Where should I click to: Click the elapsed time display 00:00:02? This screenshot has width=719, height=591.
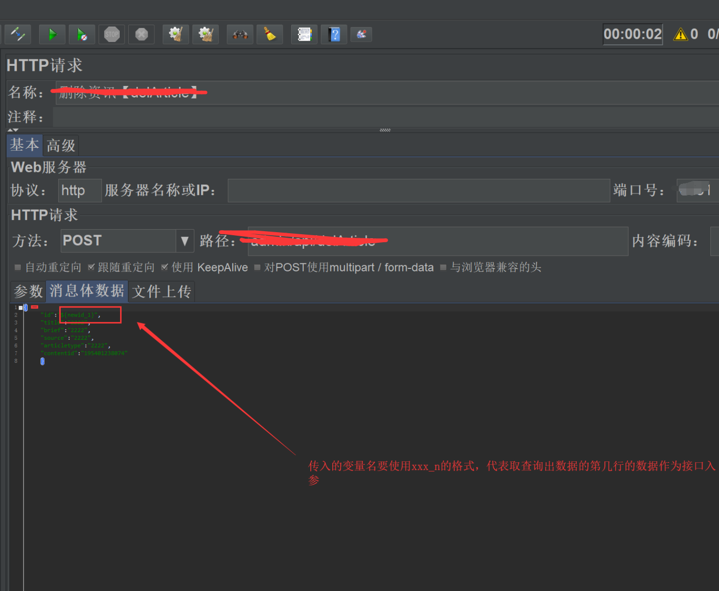(633, 34)
